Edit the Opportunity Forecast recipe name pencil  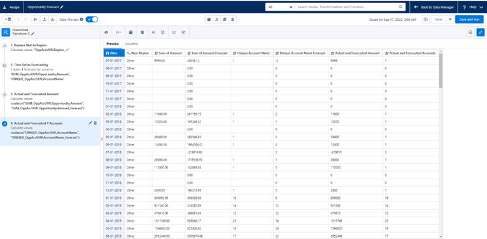coord(62,7)
